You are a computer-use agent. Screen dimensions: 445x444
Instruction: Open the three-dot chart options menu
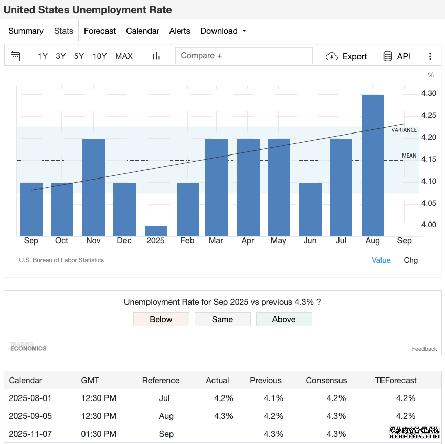pos(430,56)
